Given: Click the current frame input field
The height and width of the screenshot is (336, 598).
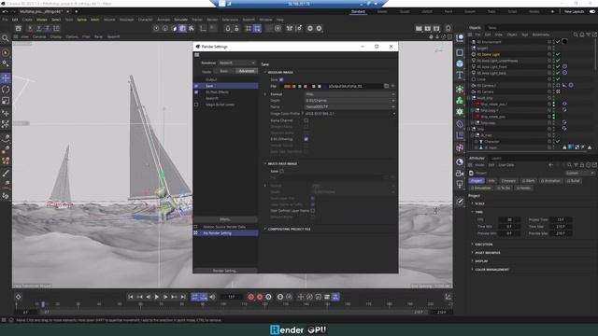Looking at the screenshot, I should point(232,297).
